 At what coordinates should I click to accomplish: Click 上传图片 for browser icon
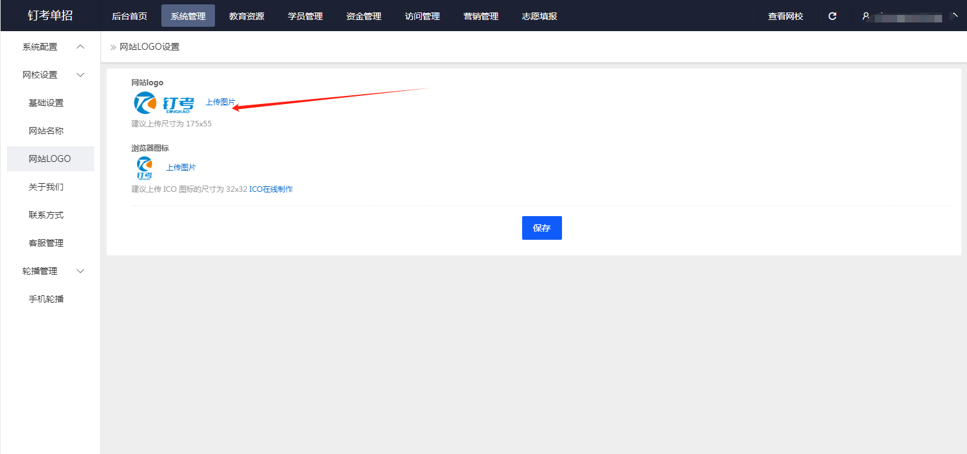click(181, 168)
